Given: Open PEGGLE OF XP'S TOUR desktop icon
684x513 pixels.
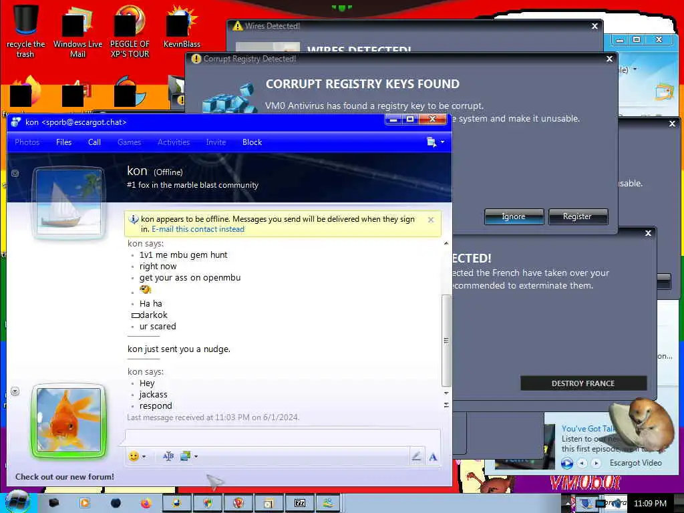Looking at the screenshot, I should 130,31.
